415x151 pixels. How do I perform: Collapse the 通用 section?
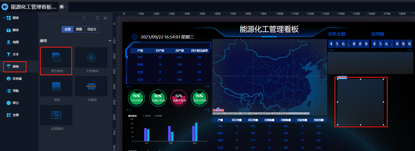[x=110, y=41]
